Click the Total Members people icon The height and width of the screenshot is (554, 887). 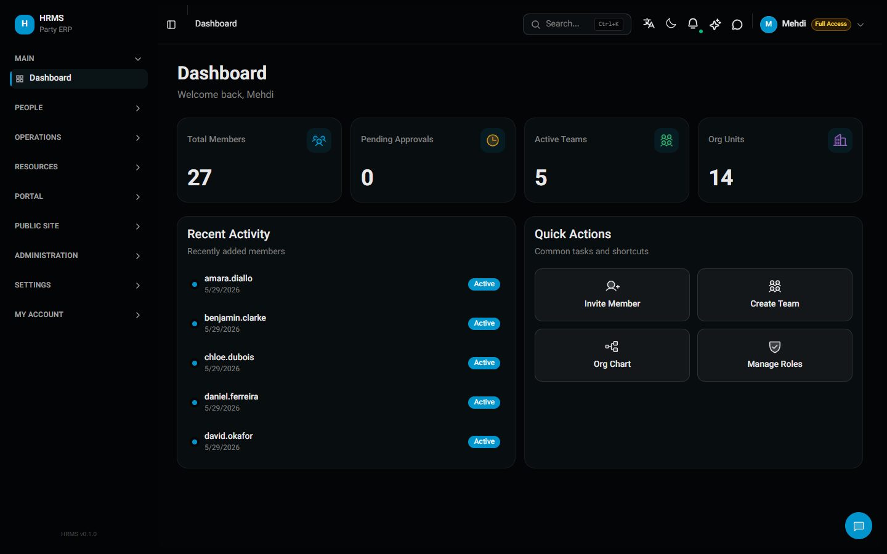point(319,140)
